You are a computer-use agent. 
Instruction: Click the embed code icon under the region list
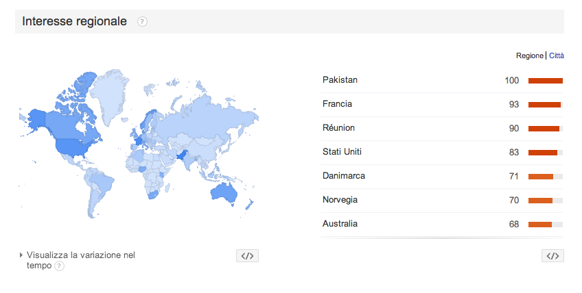point(552,256)
